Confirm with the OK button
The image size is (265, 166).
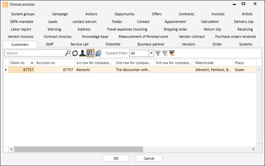(116, 158)
